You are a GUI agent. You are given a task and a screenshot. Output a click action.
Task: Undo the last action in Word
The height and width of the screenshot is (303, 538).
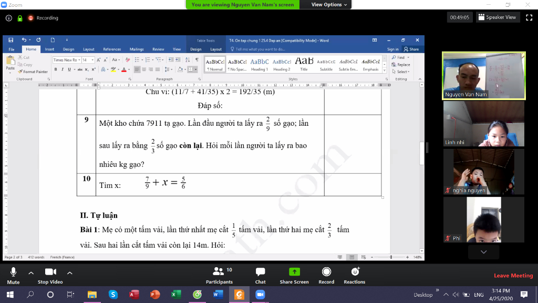pyautogui.click(x=24, y=40)
